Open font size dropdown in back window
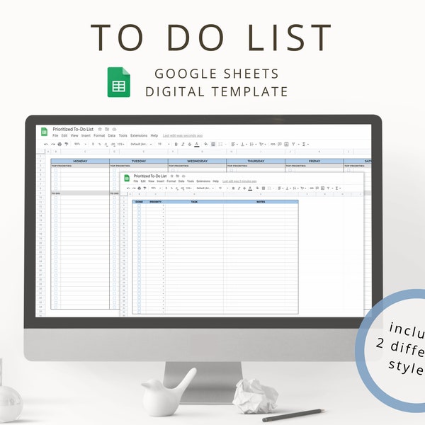This screenshot has height=425, width=425. (x=164, y=144)
